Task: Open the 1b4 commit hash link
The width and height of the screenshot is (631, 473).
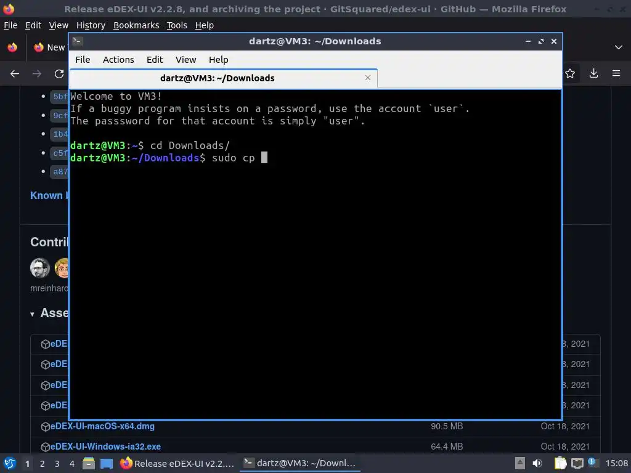Action: (x=60, y=134)
